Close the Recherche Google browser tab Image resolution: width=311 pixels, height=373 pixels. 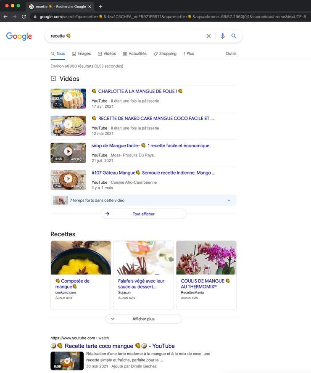(90, 7)
